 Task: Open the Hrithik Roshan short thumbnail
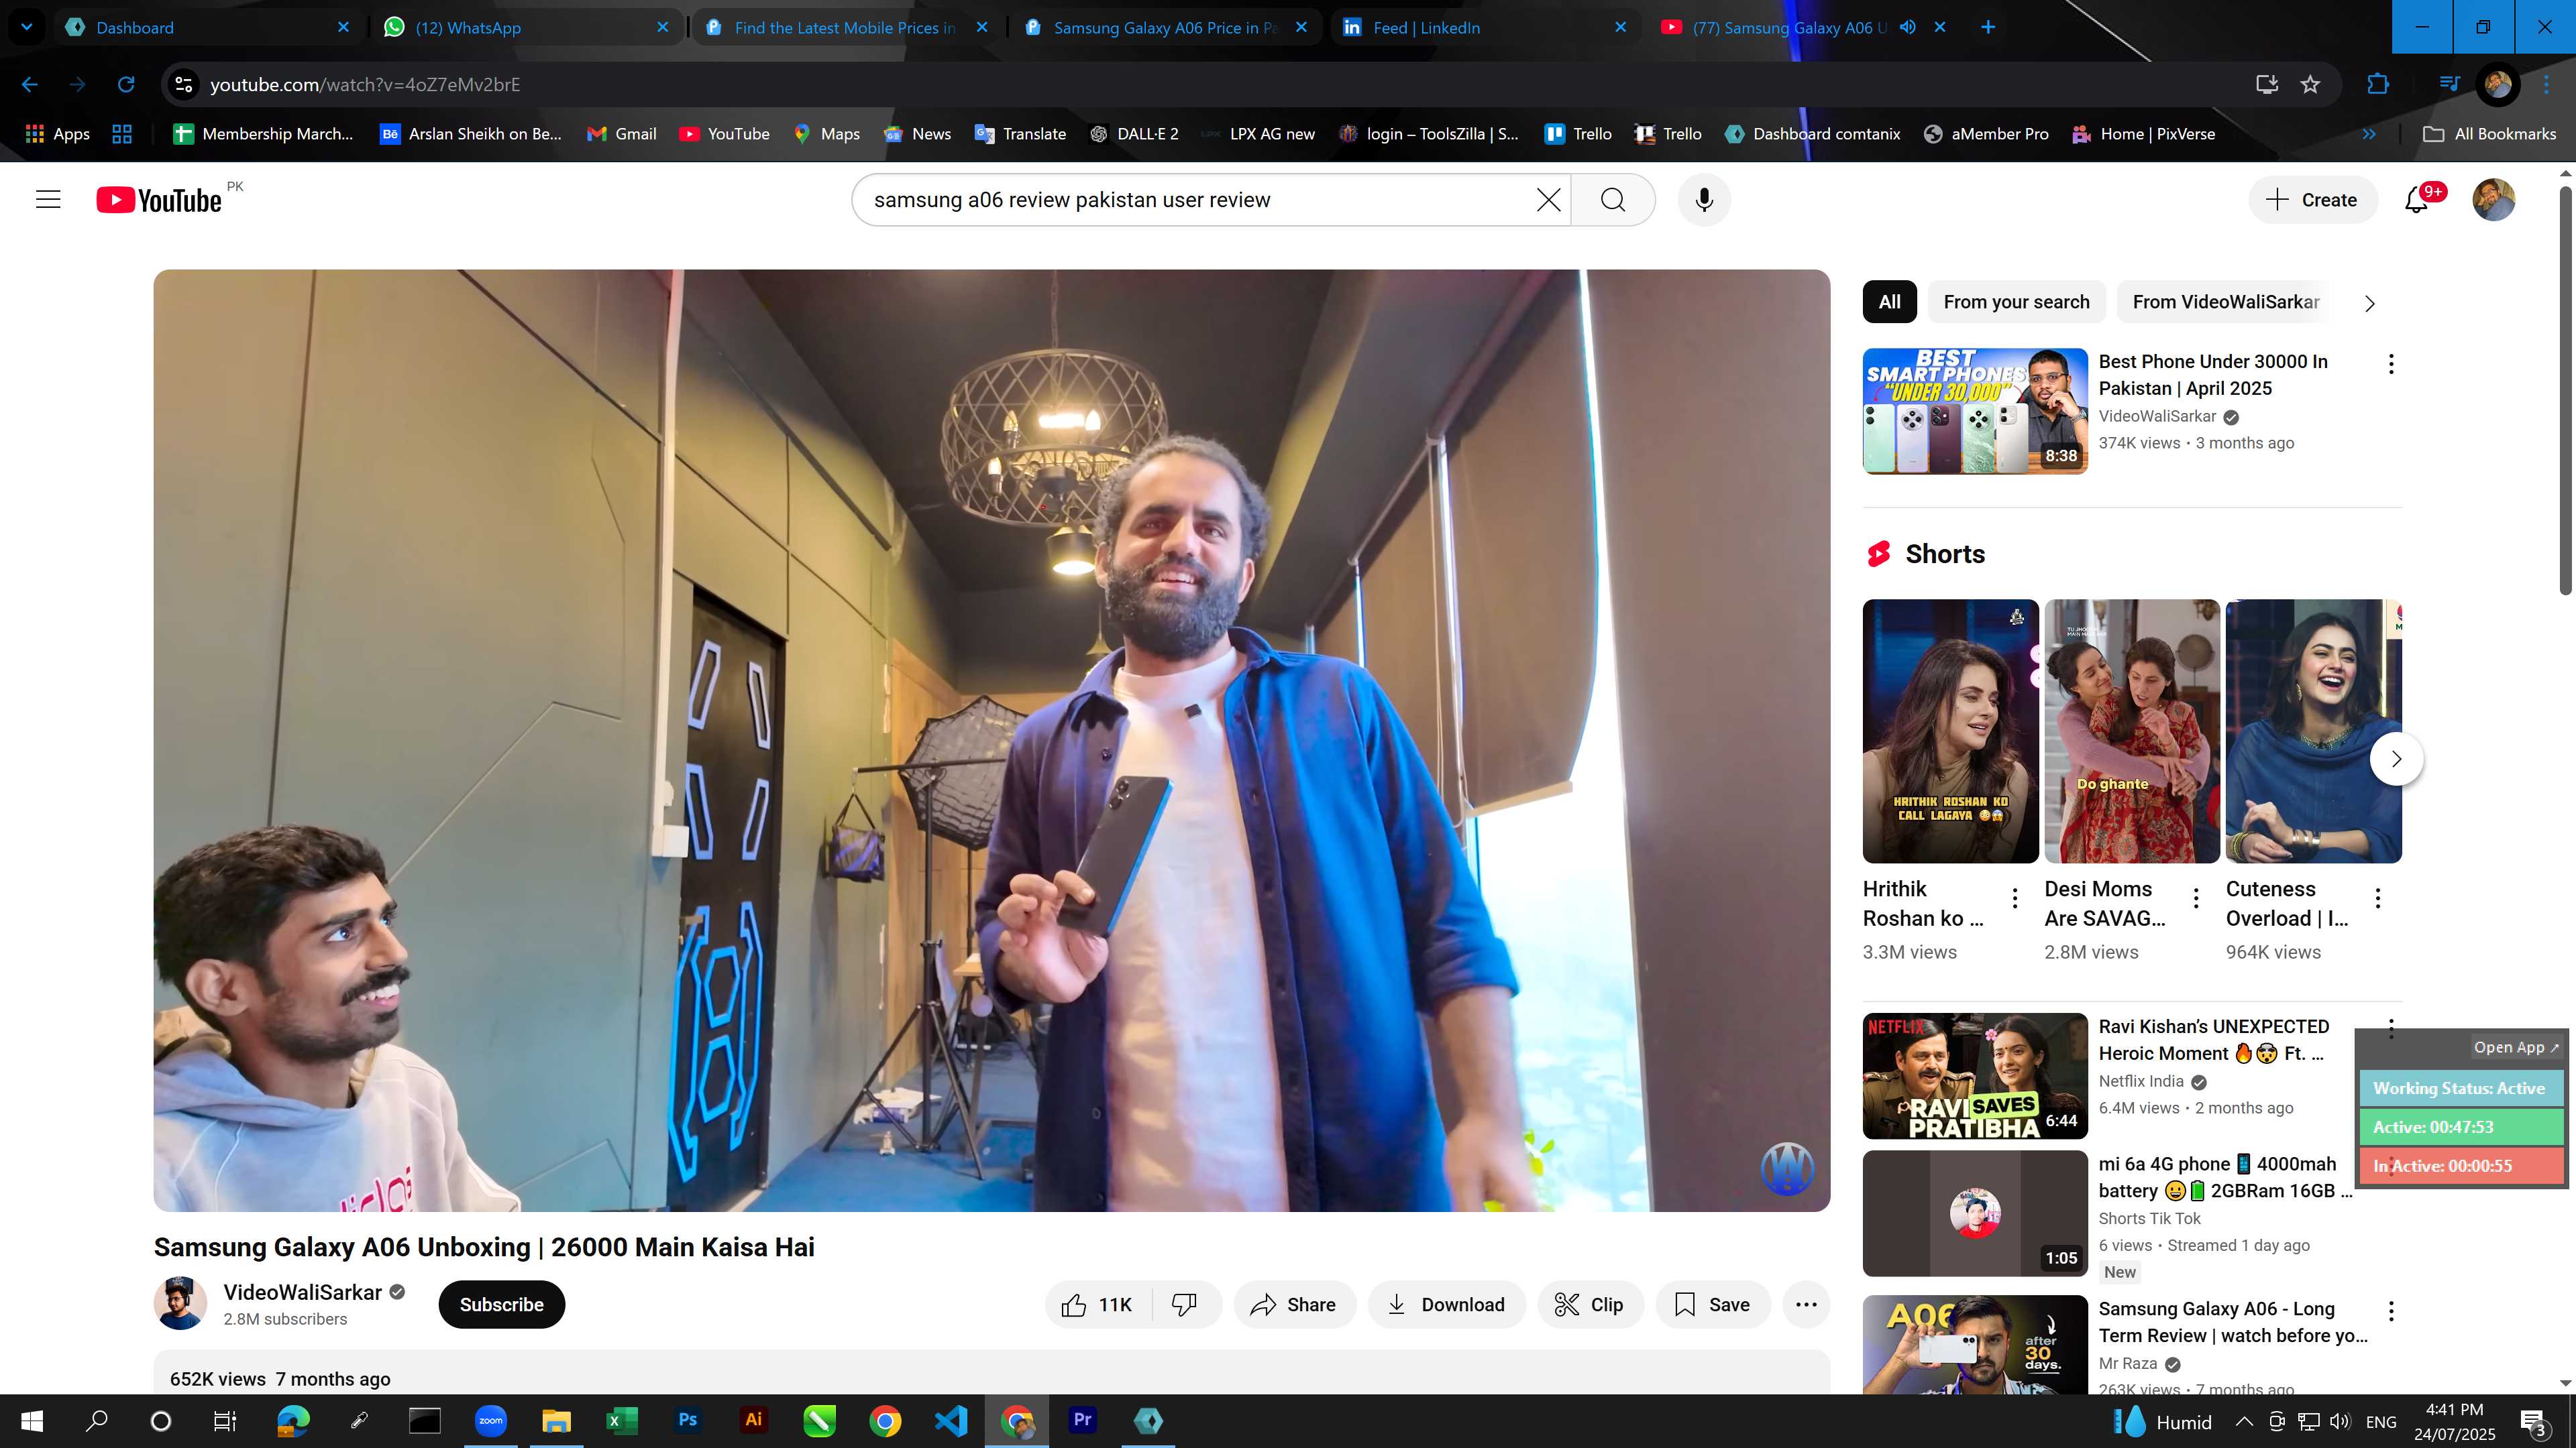[1950, 731]
